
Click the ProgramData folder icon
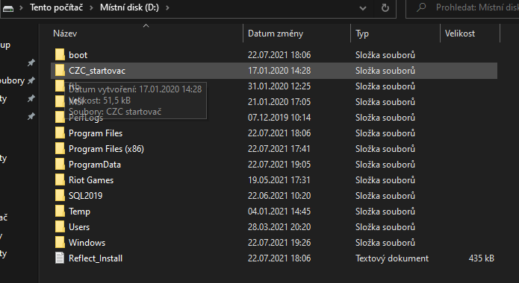[60, 164]
